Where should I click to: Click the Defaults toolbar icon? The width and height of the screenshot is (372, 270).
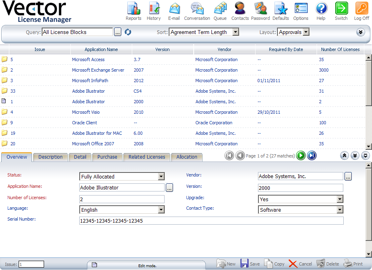pyautogui.click(x=281, y=11)
